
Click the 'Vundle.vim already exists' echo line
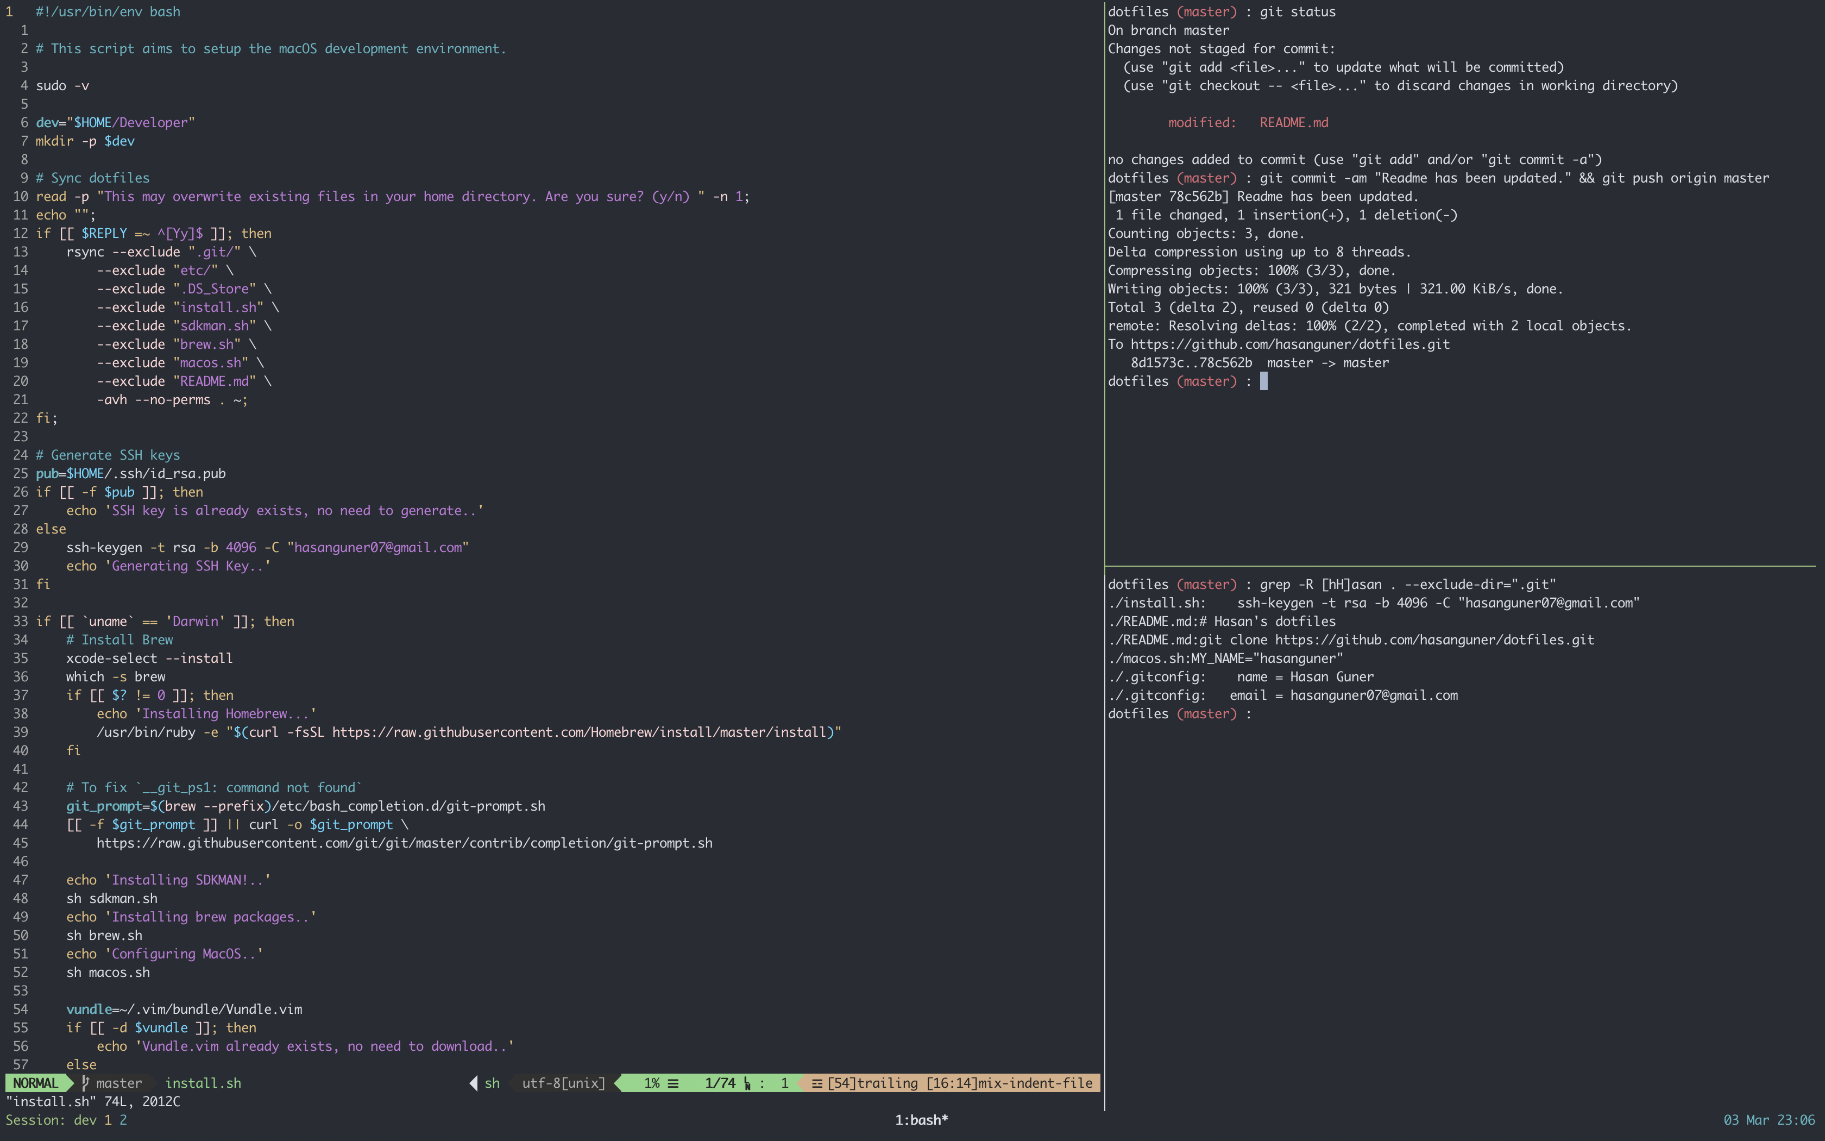tap(305, 1046)
